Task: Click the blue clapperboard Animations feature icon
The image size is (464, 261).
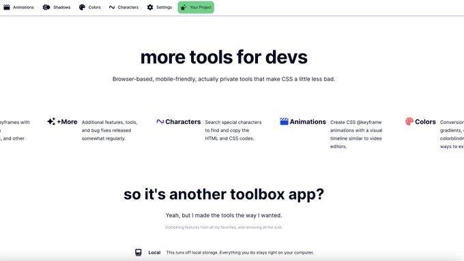Action: click(284, 121)
